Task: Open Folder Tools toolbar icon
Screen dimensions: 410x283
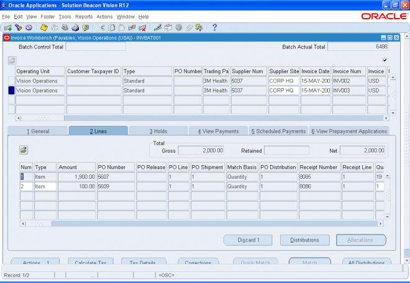Action: (199, 27)
